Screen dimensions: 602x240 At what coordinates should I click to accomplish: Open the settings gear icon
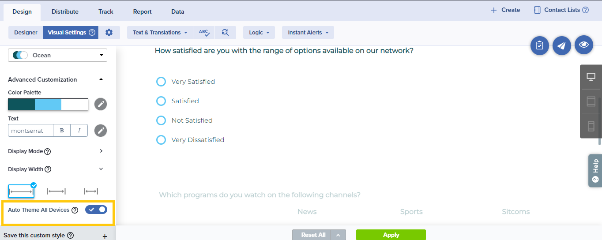pyautogui.click(x=109, y=32)
